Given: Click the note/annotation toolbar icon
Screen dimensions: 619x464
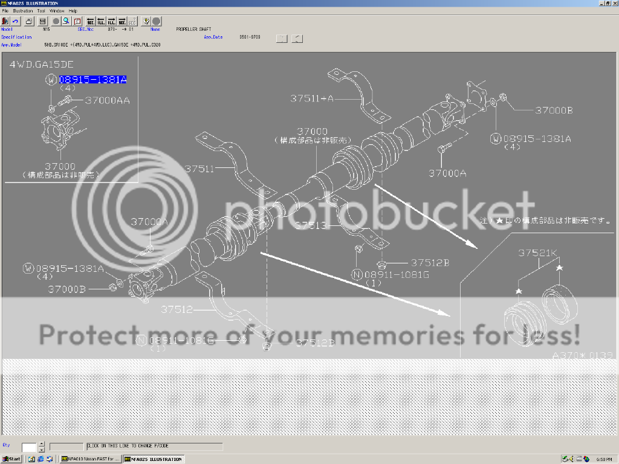Looking at the screenshot, I should pos(77,21).
